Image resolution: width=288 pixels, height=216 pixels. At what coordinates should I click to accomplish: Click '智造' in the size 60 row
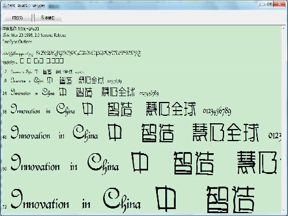pyautogui.click(x=194, y=163)
